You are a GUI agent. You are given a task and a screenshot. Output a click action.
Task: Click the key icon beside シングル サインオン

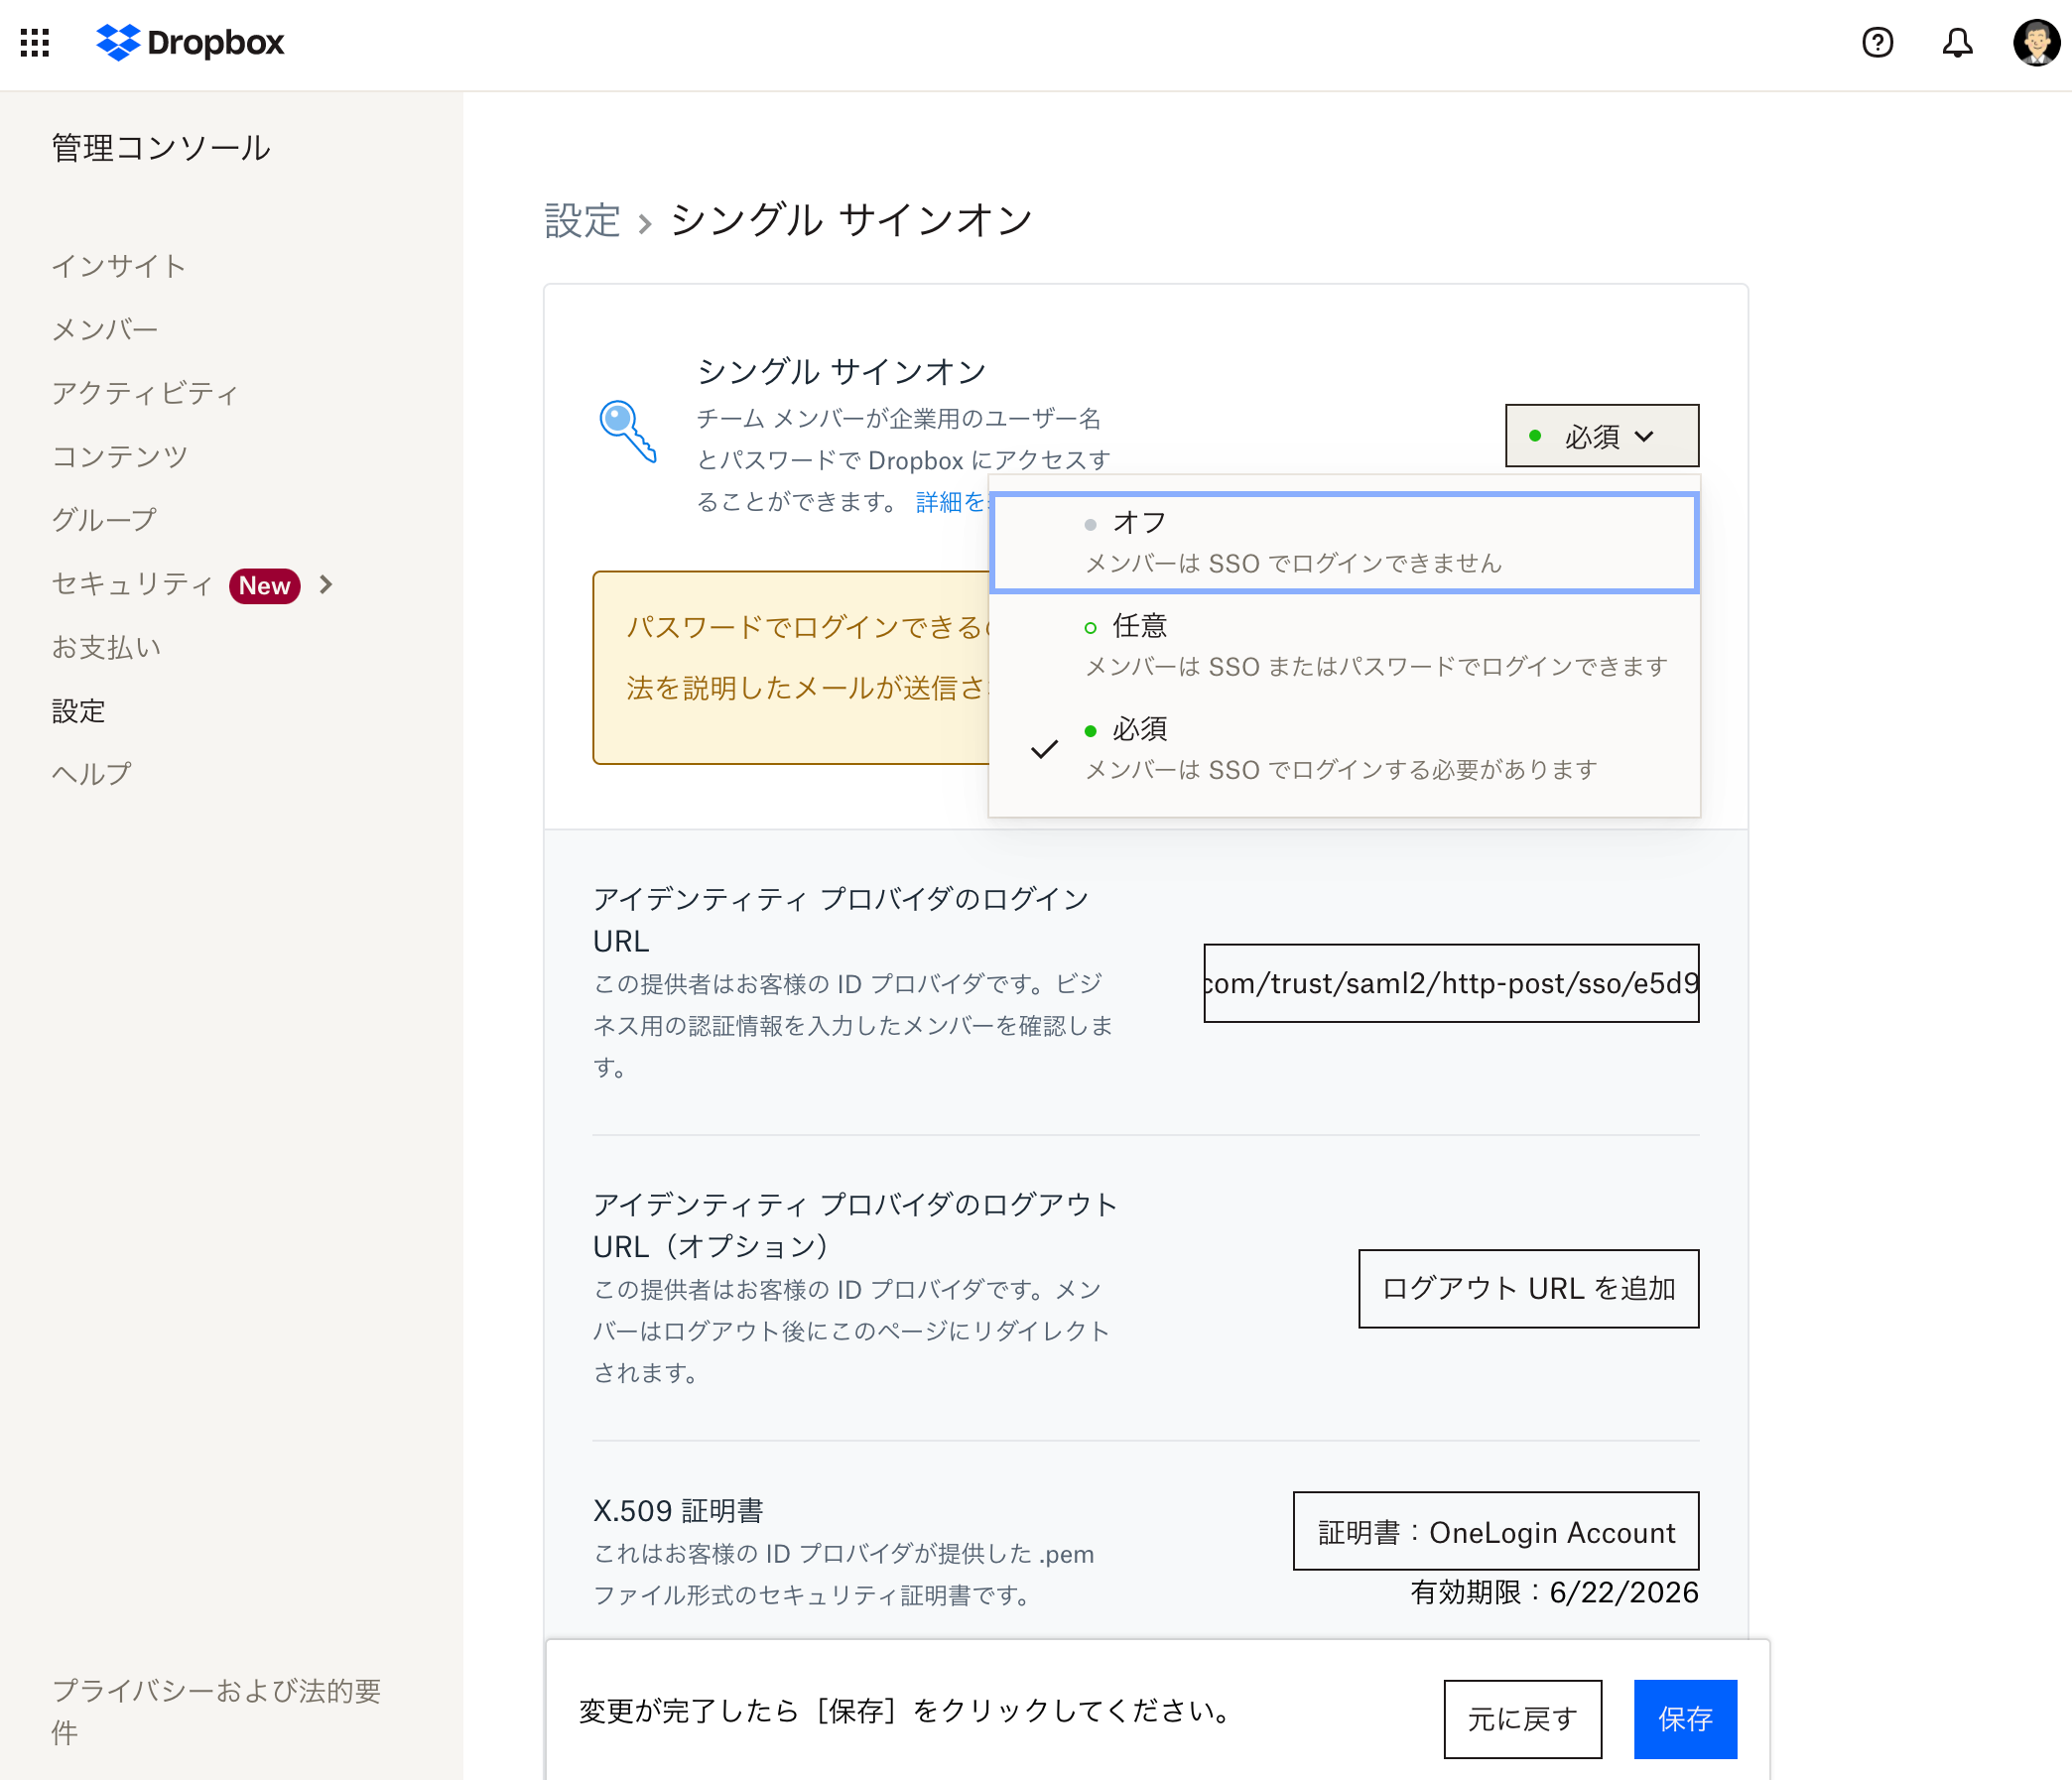tap(627, 432)
